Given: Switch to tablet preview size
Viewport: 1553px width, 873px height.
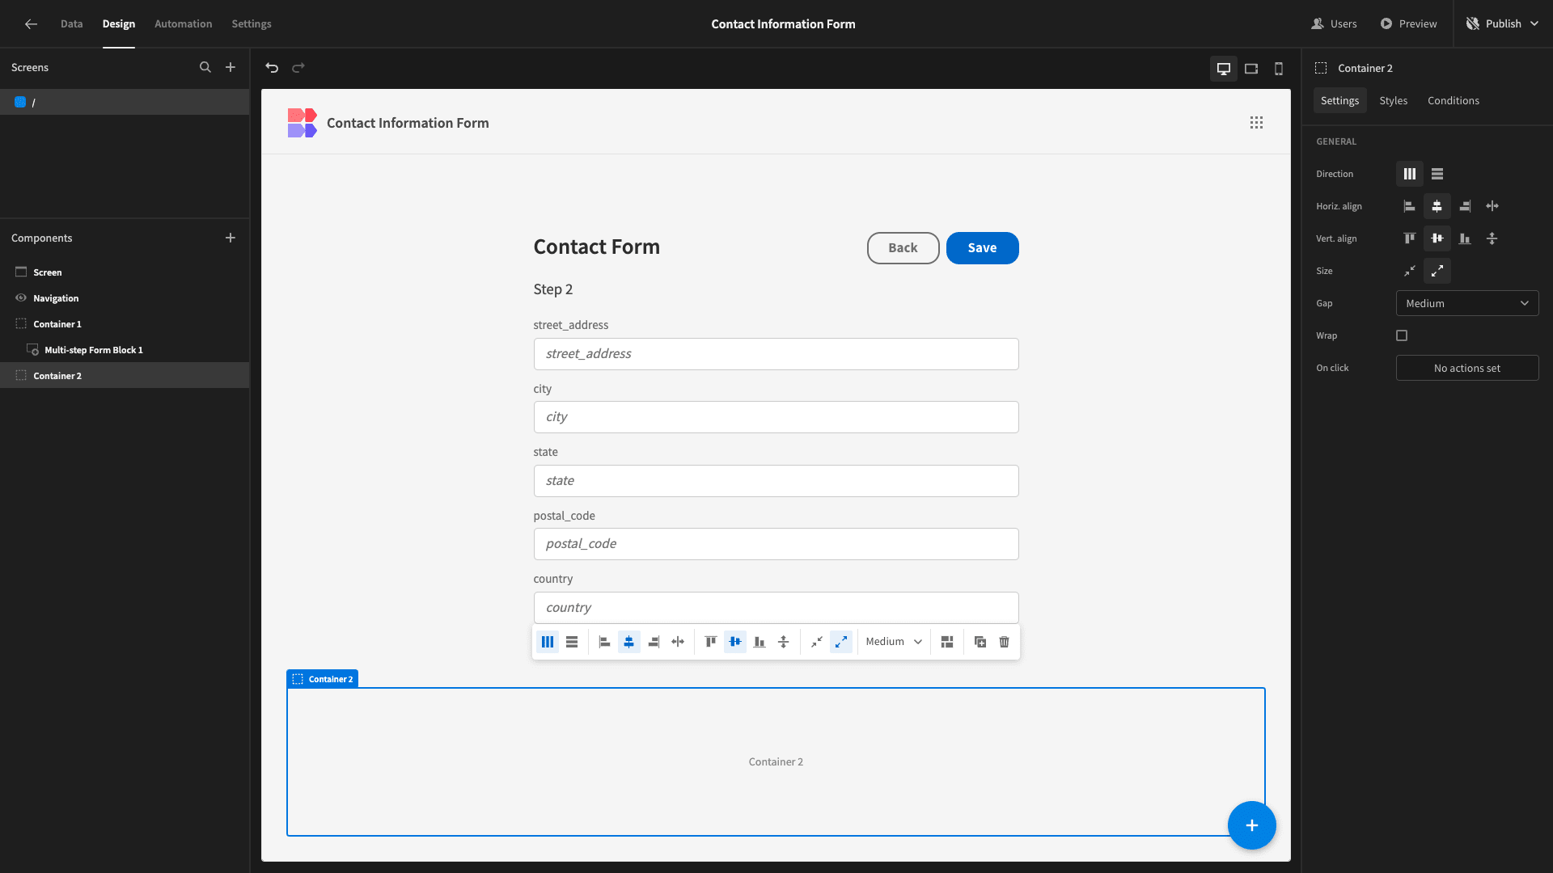Looking at the screenshot, I should point(1251,69).
